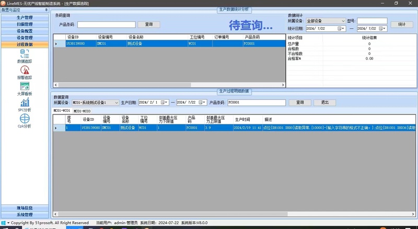The height and width of the screenshot is (229, 418).
Task: Open the 系统管理 sidebar section
Action: pyautogui.click(x=25, y=214)
